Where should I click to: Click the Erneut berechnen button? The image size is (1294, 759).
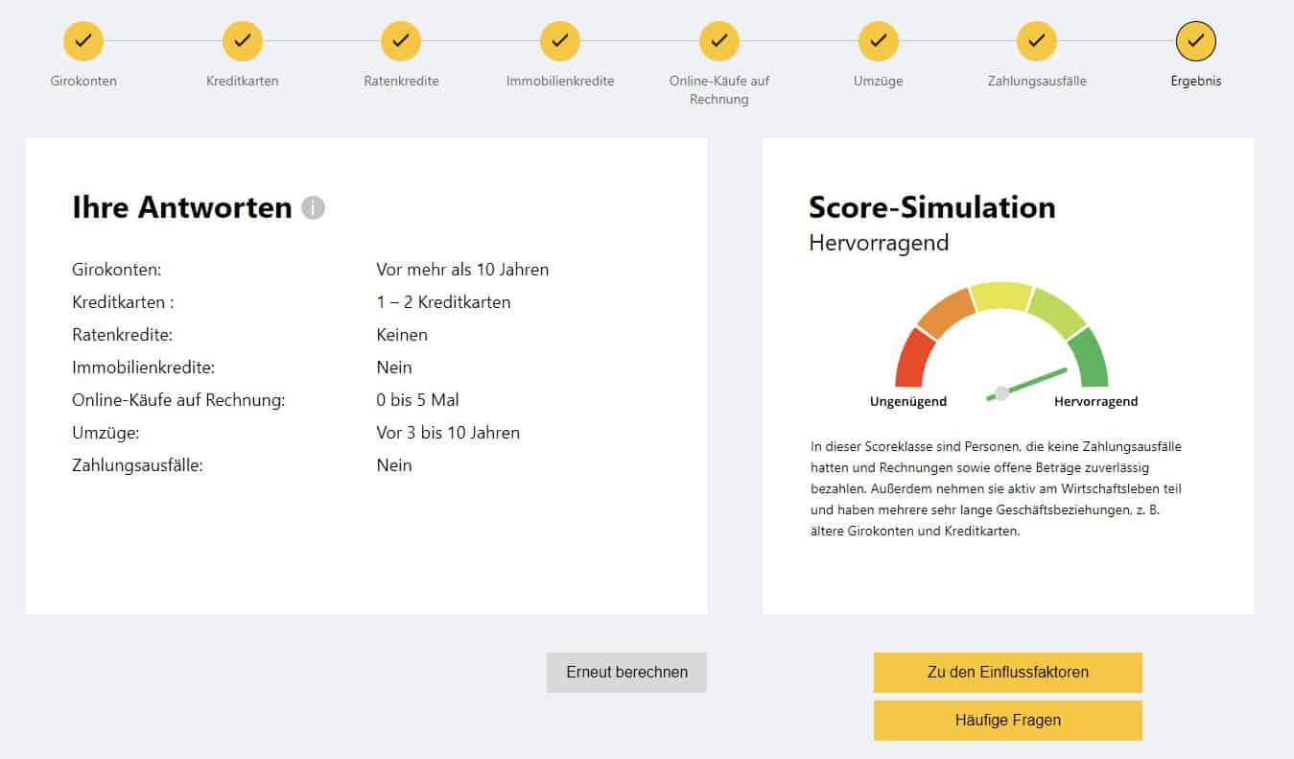[626, 672]
